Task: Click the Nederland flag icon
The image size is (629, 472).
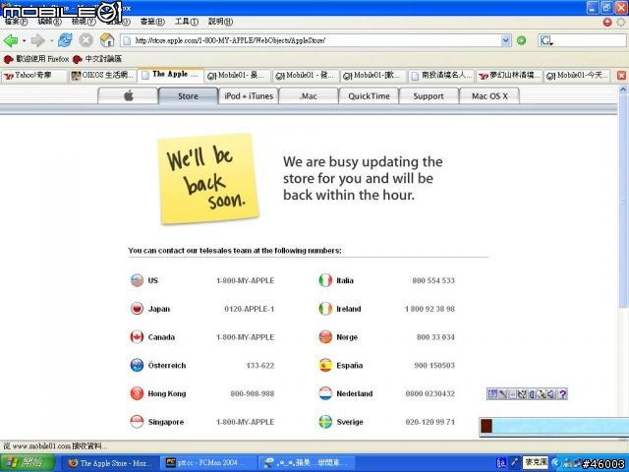Action: 325,393
